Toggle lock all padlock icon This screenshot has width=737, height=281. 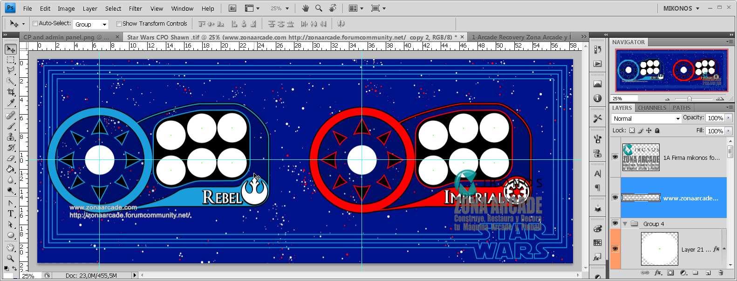pos(657,130)
